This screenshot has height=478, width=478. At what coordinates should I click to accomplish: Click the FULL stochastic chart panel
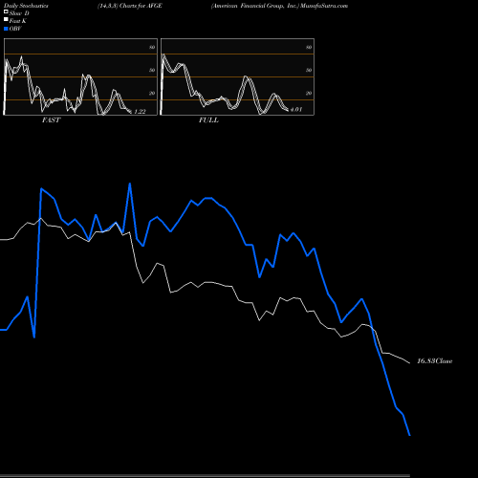coord(237,76)
